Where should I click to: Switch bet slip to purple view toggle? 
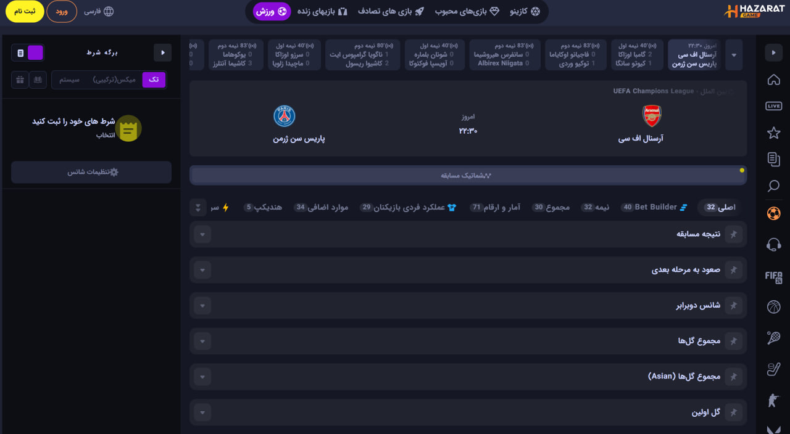pyautogui.click(x=36, y=53)
